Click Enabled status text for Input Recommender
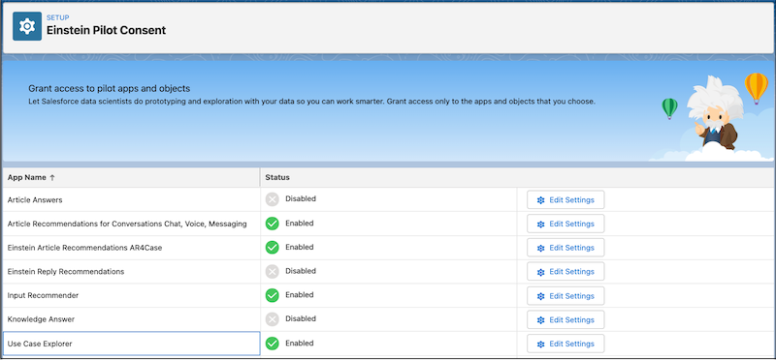 (x=300, y=295)
